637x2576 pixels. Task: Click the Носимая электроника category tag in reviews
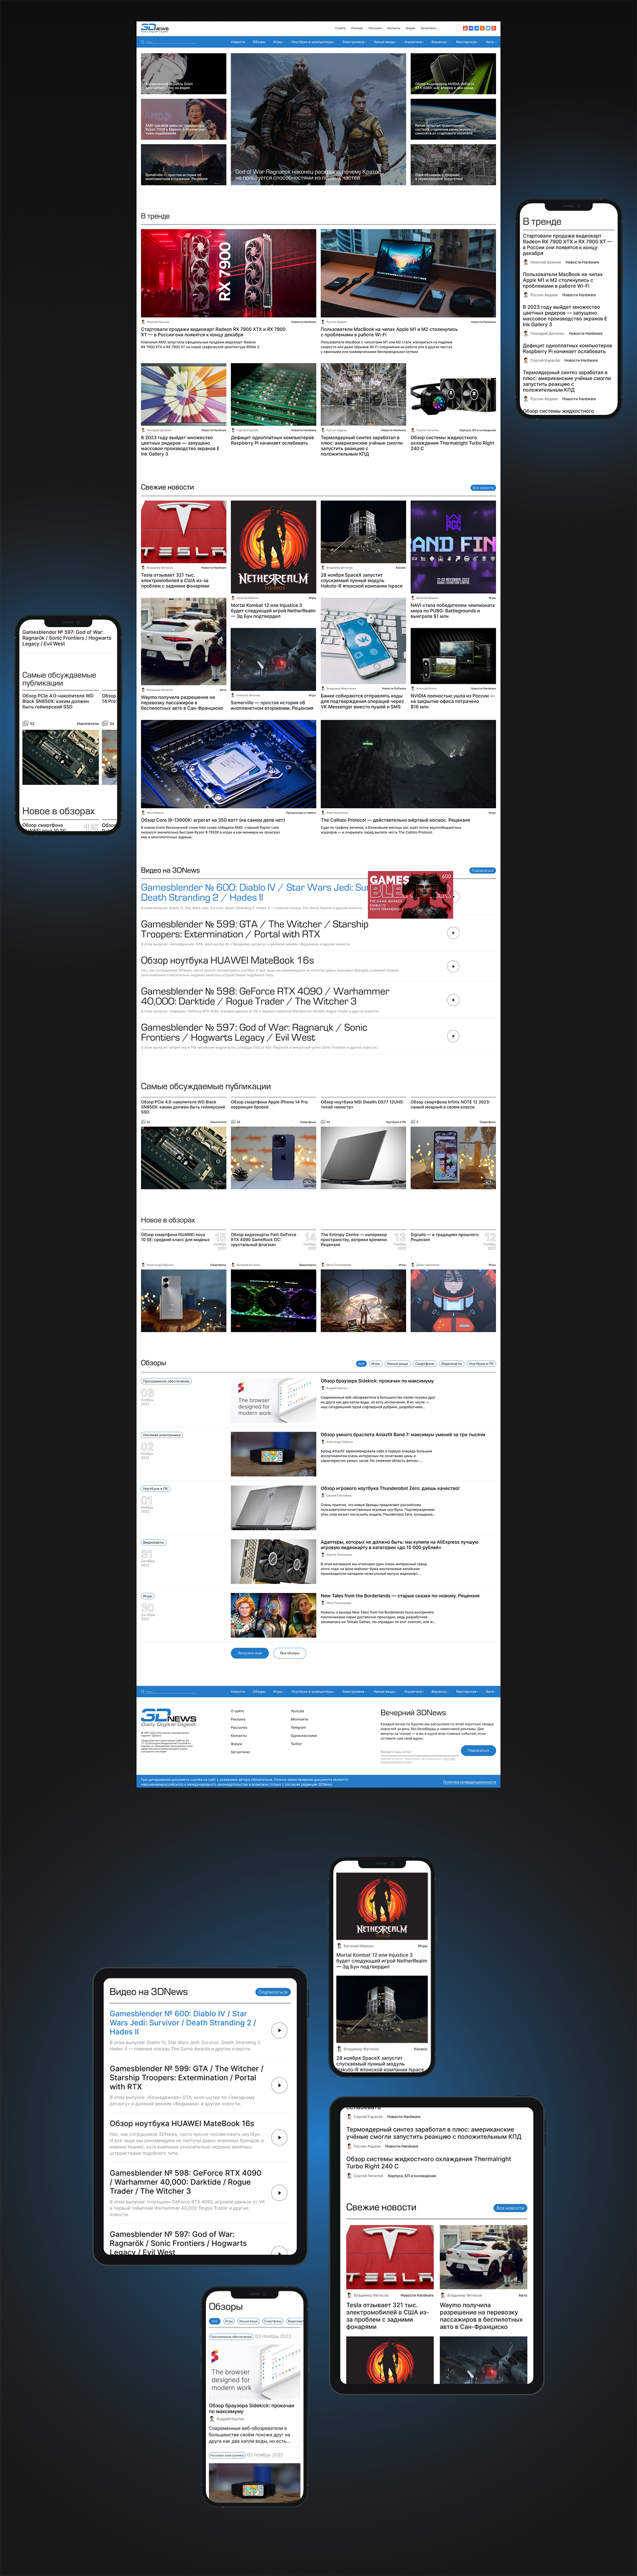[162, 1435]
